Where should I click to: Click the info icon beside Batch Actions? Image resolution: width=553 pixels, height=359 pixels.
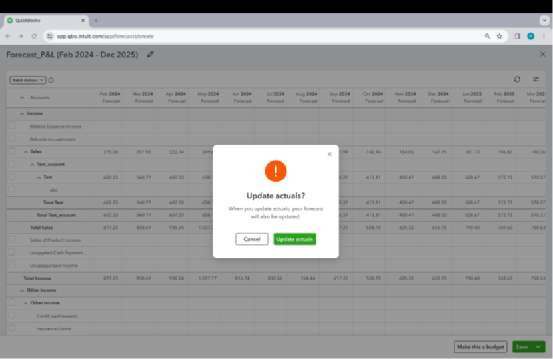(x=51, y=81)
